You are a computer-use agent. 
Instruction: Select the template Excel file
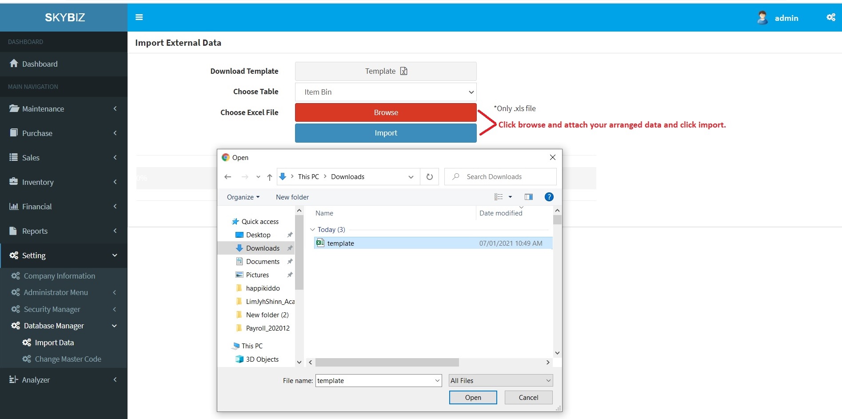(x=340, y=243)
